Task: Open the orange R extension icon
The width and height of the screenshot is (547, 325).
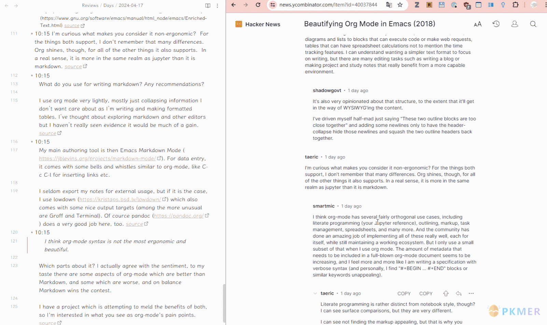Action: 429,5
